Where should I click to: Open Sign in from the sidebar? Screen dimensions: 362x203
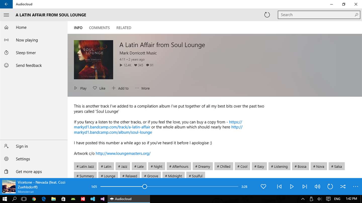click(34, 146)
